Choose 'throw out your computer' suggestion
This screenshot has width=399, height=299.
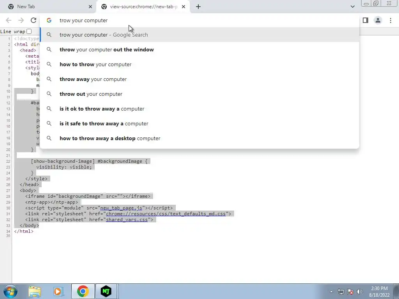click(x=200, y=94)
